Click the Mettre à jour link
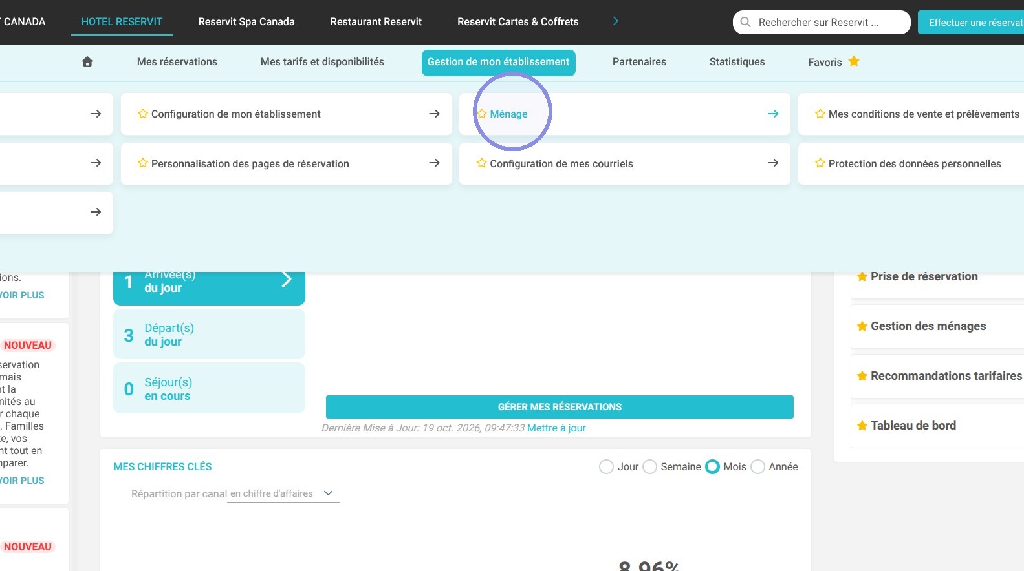The width and height of the screenshot is (1024, 571). tap(556, 428)
